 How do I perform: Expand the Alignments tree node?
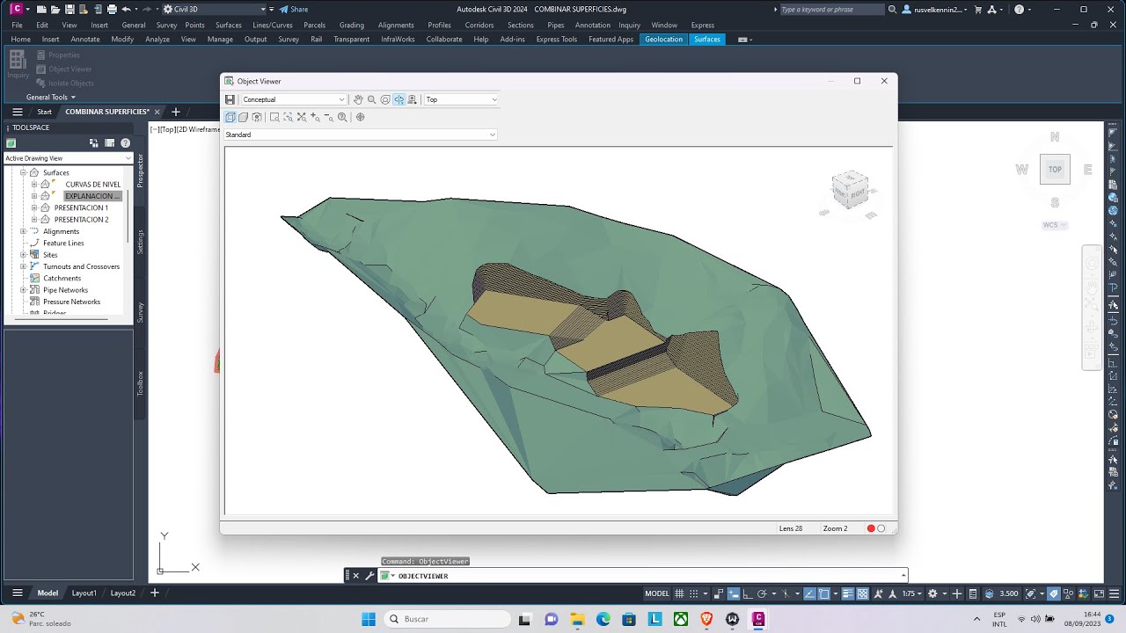(x=24, y=231)
